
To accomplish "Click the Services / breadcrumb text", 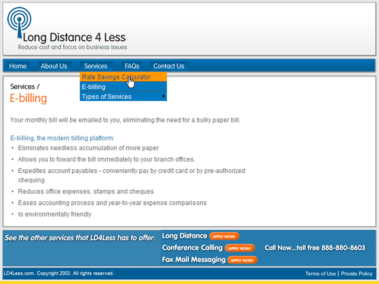I will pos(25,87).
